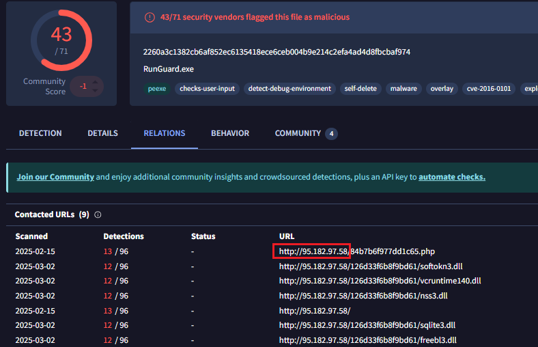Select the checks-user-input tag

208,89
